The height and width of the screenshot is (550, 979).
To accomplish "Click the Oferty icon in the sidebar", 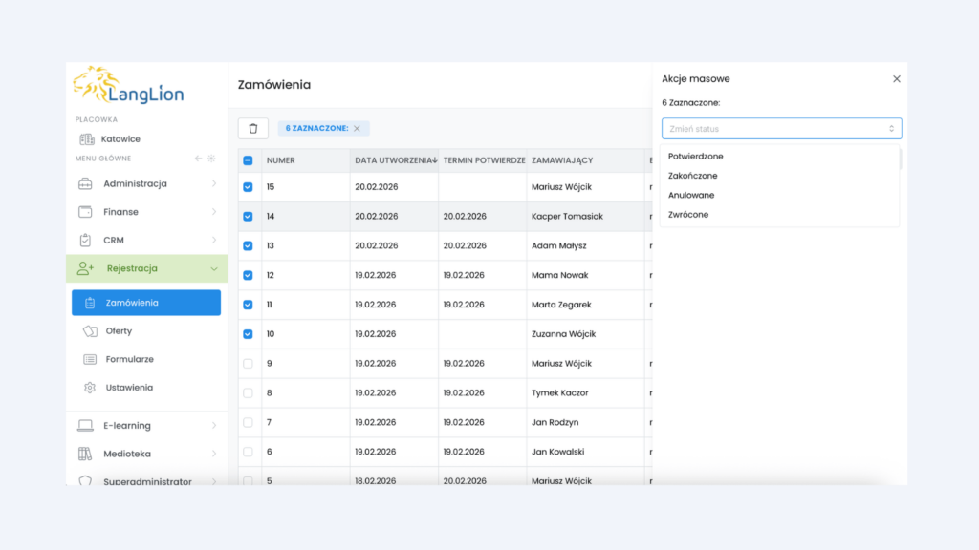I will pyautogui.click(x=90, y=331).
